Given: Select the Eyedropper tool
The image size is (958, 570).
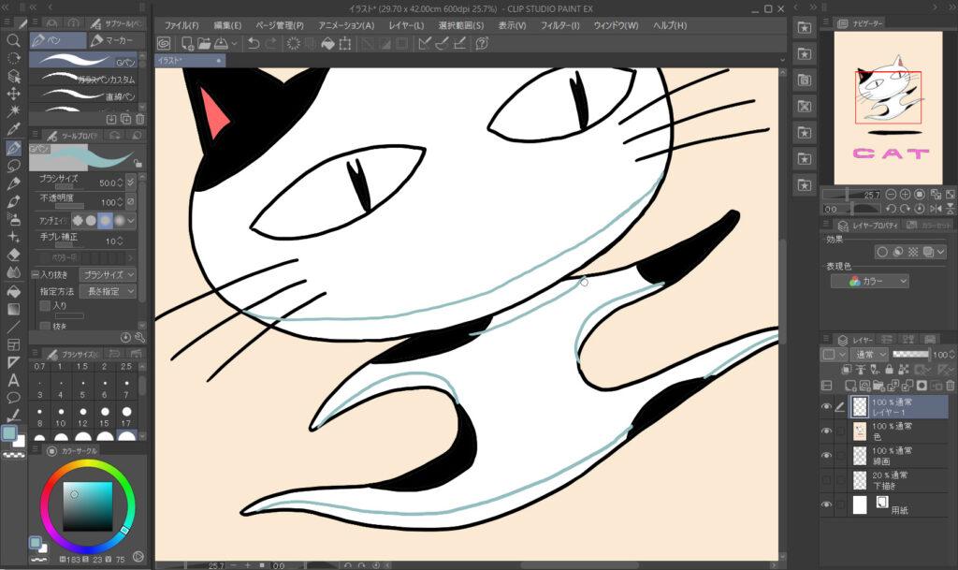Looking at the screenshot, I should [x=13, y=129].
